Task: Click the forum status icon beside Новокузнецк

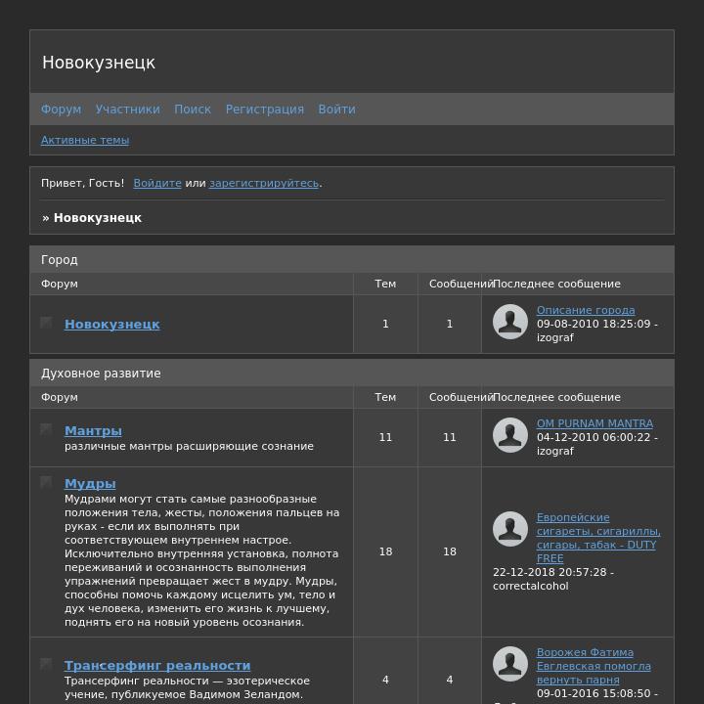Action: [x=46, y=323]
